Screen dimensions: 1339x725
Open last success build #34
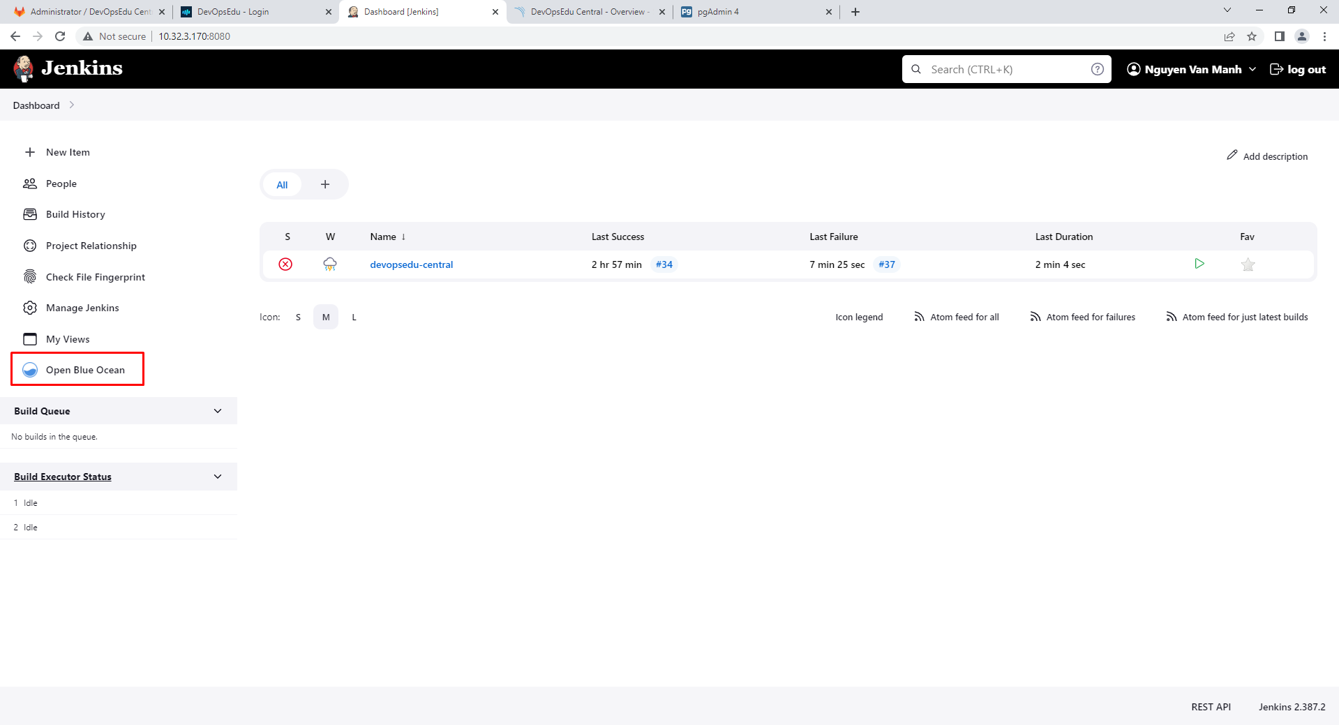[x=664, y=264]
